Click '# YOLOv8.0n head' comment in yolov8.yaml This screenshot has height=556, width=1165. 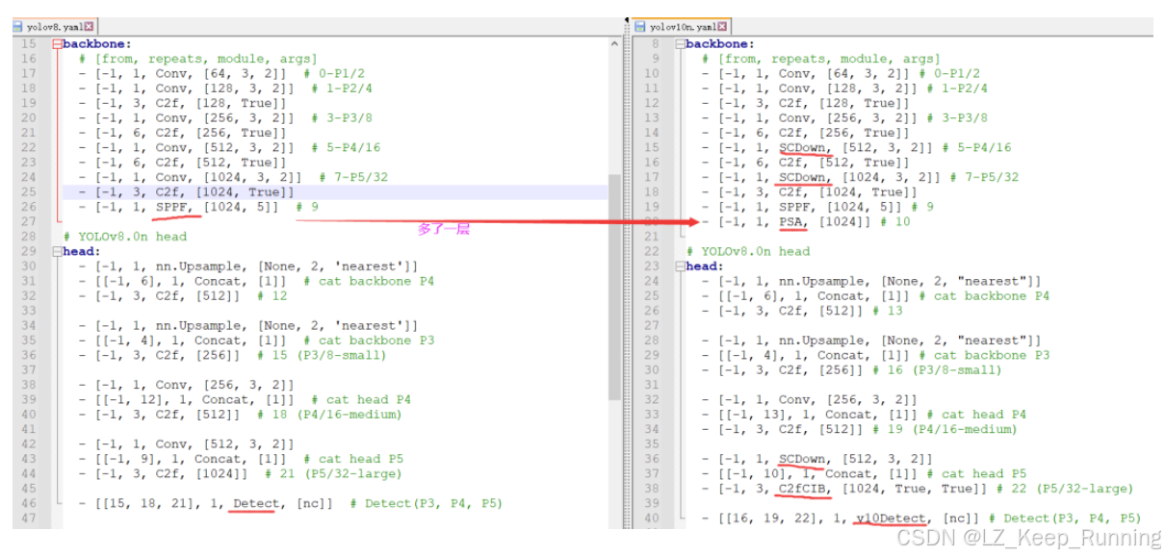[125, 237]
